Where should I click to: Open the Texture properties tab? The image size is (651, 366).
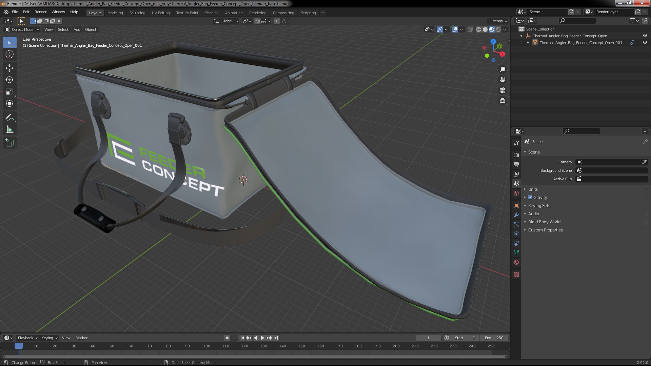tap(516, 274)
